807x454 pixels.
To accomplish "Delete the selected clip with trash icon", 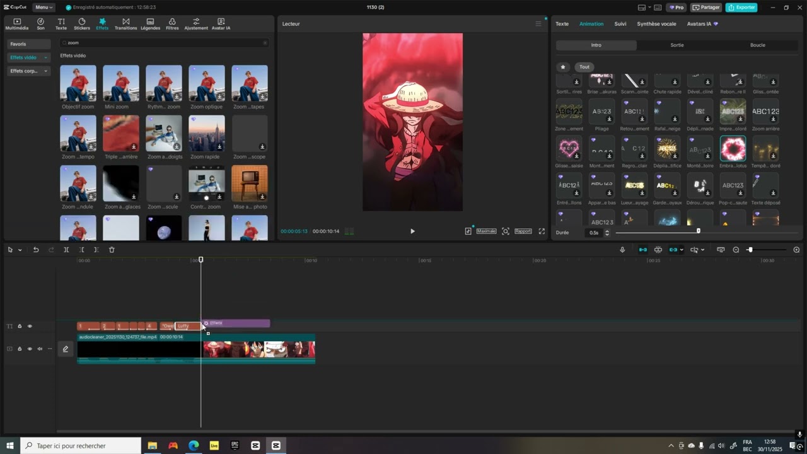I will [x=112, y=250].
